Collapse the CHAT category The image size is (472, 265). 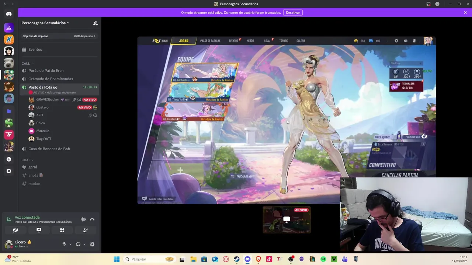tap(27, 160)
